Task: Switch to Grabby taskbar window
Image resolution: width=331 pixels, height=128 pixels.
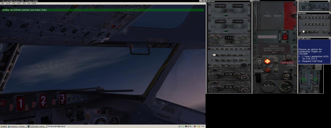Action: (x=37, y=126)
